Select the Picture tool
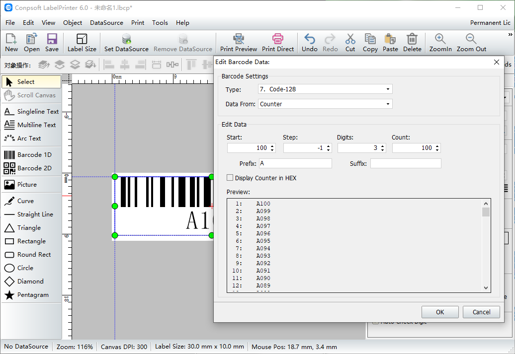Viewport: 515px width, 354px height. click(31, 185)
